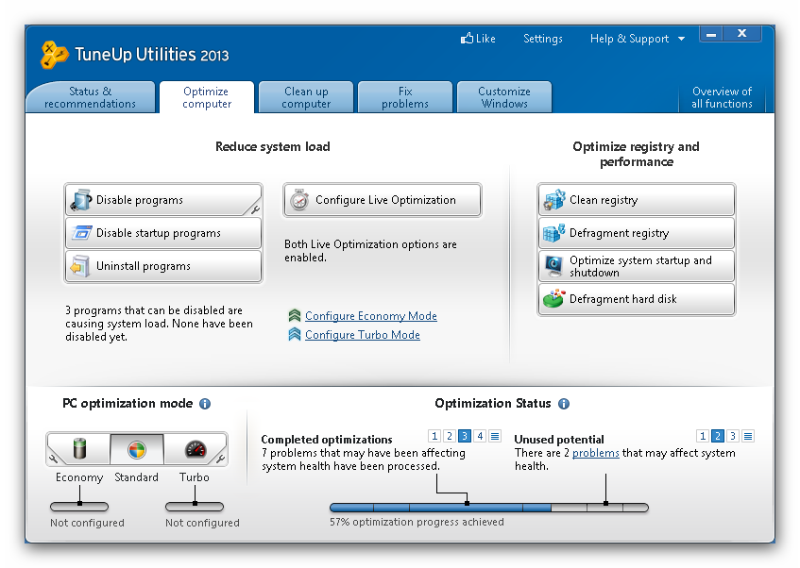Show page 2 of Unused potential
Image resolution: width=800 pixels, height=568 pixels.
[717, 436]
